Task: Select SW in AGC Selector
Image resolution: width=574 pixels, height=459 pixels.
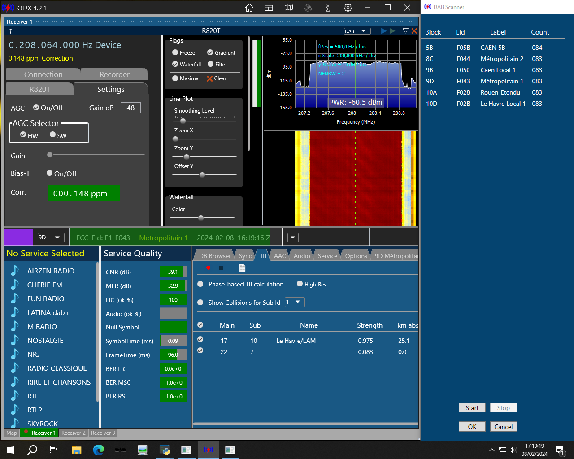Action: tap(53, 134)
